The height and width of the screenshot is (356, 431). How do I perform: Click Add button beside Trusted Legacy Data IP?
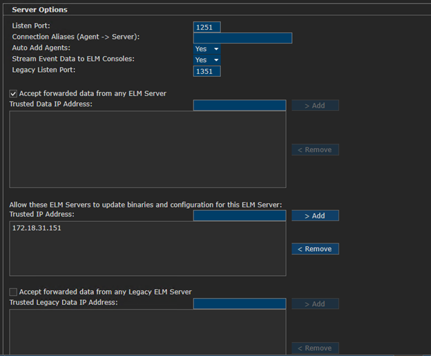tap(315, 303)
